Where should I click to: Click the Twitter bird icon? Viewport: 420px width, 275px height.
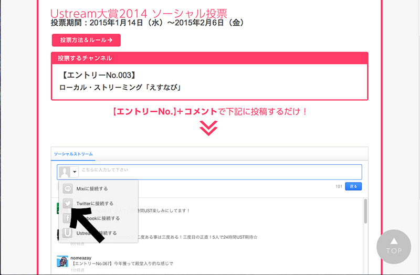click(68, 204)
